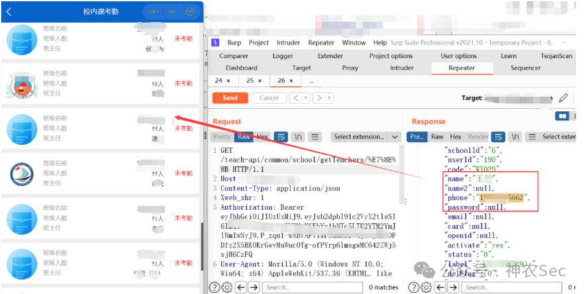
Task: Click the Search field below Response panel
Action: [x=511, y=287]
